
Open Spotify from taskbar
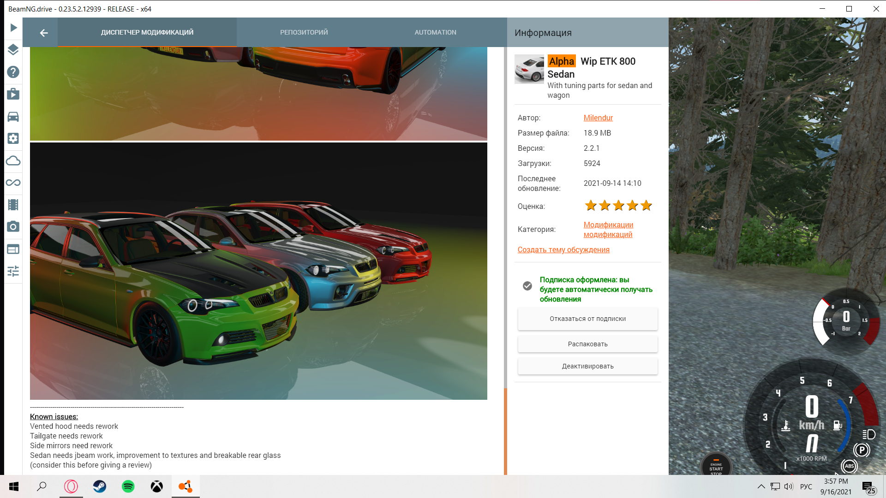coord(128,486)
